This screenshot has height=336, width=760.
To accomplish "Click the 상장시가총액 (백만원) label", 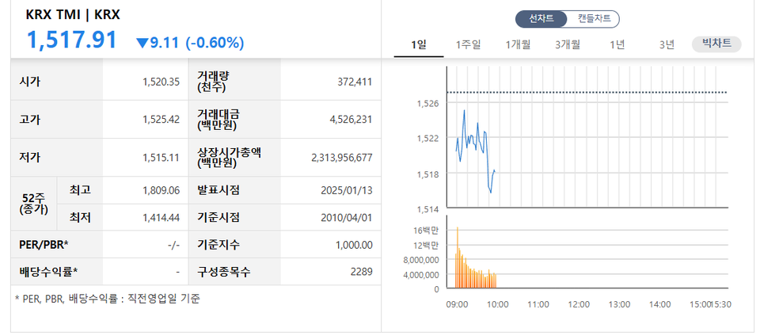I will pos(230,157).
